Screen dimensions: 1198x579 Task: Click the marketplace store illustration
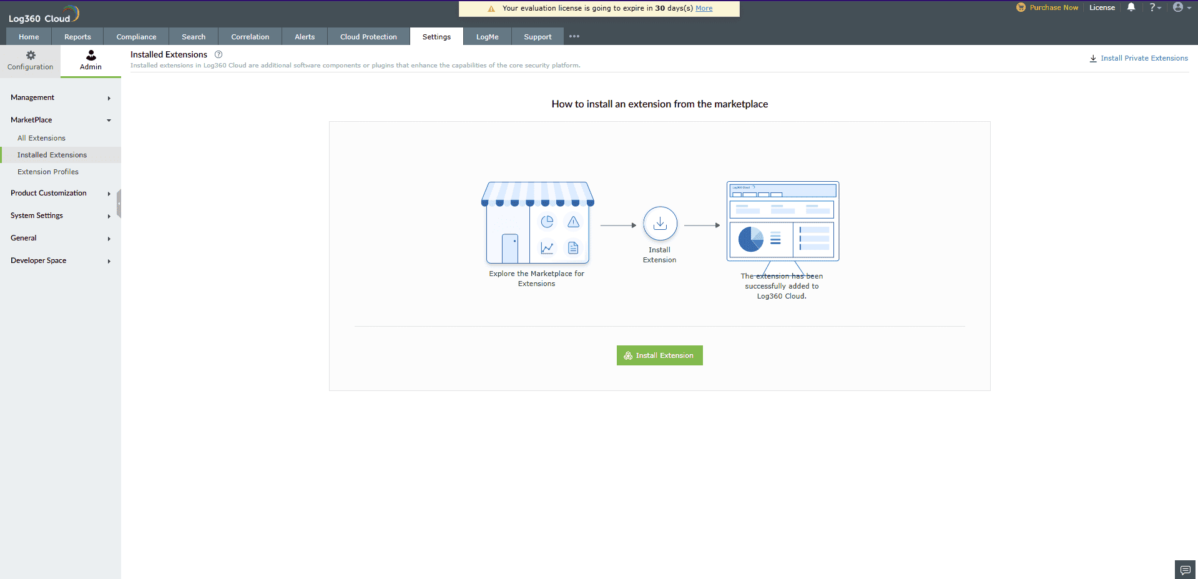click(x=538, y=223)
